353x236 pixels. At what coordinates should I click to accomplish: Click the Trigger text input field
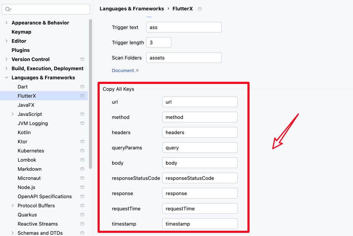pos(184,27)
